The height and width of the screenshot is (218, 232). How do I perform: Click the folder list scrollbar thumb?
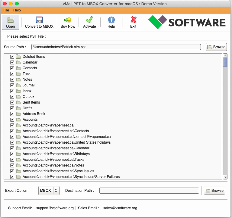coord(225,62)
